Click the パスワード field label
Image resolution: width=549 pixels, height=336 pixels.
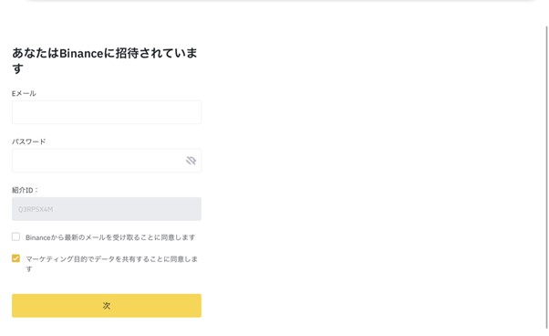tap(28, 142)
